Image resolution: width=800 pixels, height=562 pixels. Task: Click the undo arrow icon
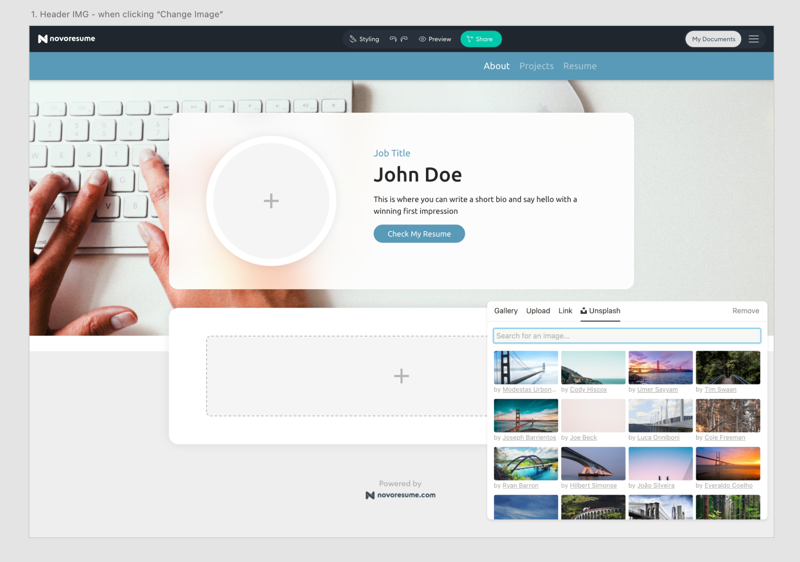coord(393,39)
